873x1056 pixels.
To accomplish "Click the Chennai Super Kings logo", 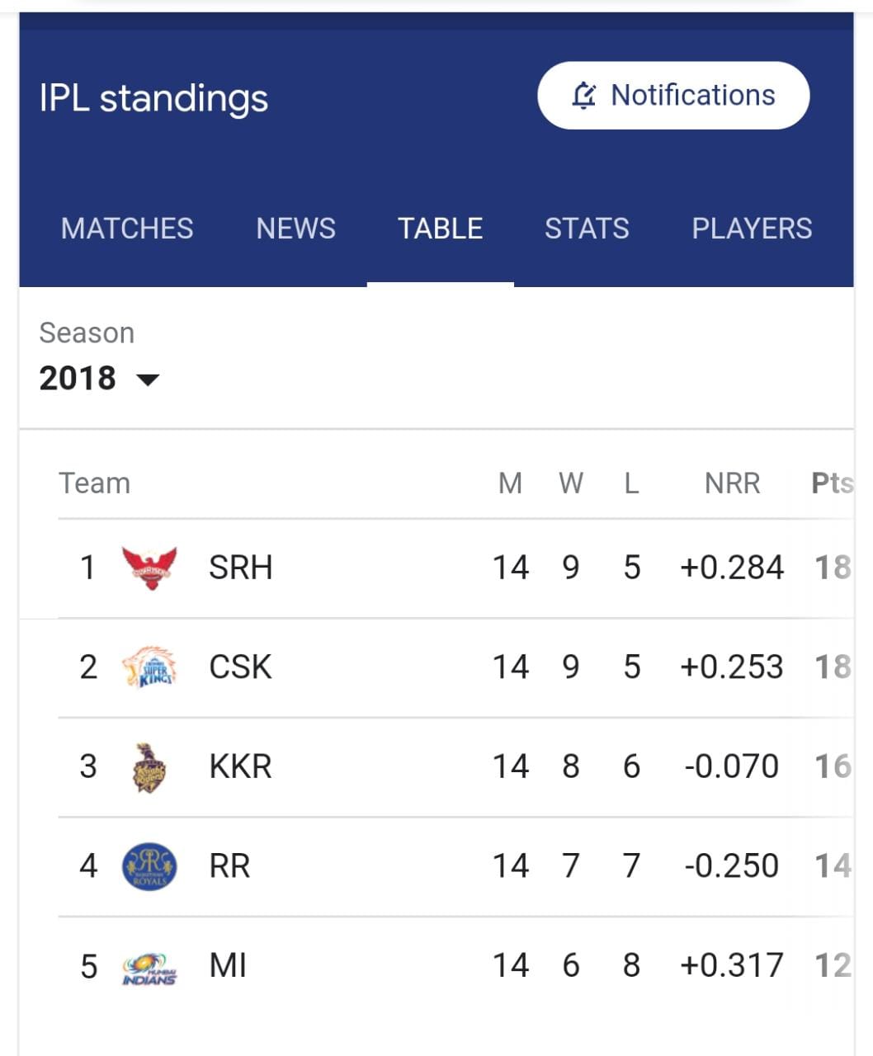I will [149, 667].
